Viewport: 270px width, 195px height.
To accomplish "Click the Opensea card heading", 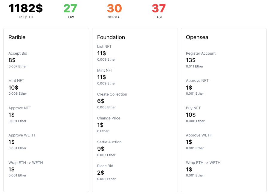I will point(197,37).
